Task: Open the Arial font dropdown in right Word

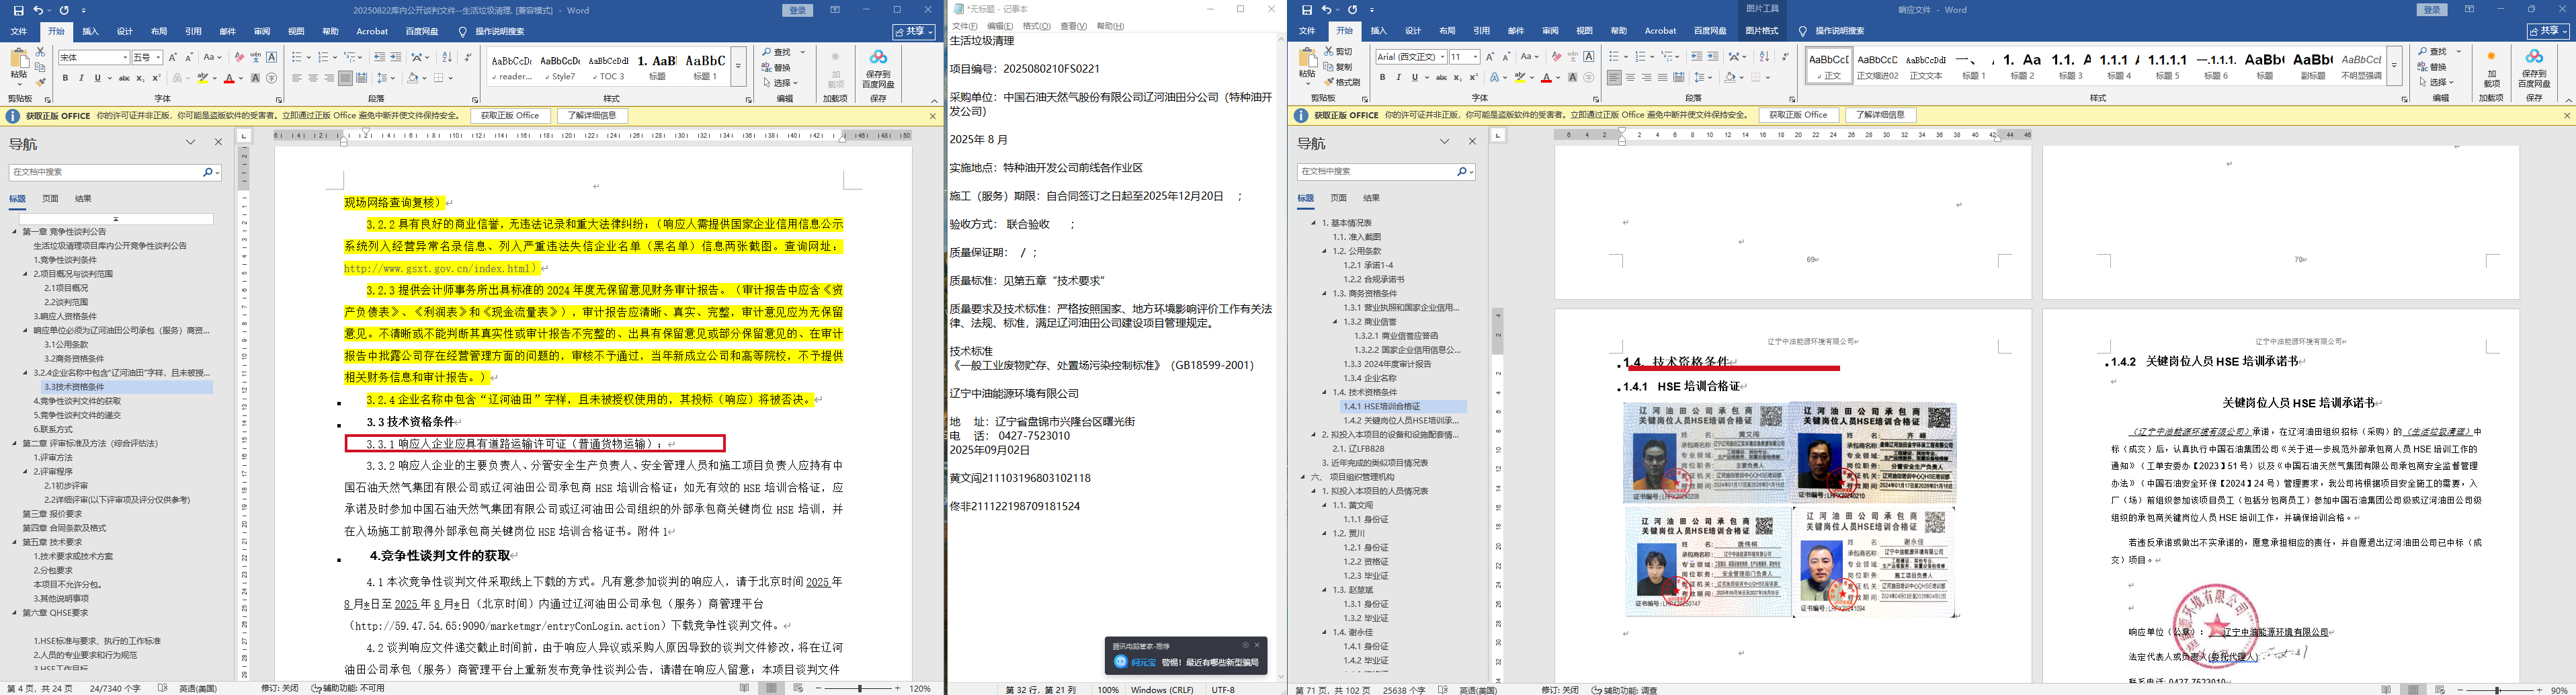Action: pyautogui.click(x=1442, y=57)
